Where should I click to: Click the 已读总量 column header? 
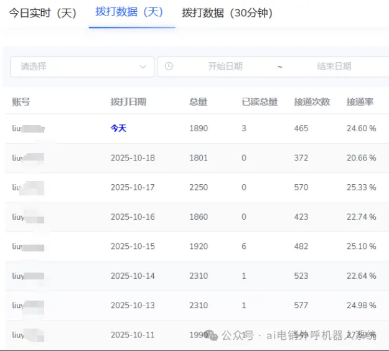click(260, 101)
